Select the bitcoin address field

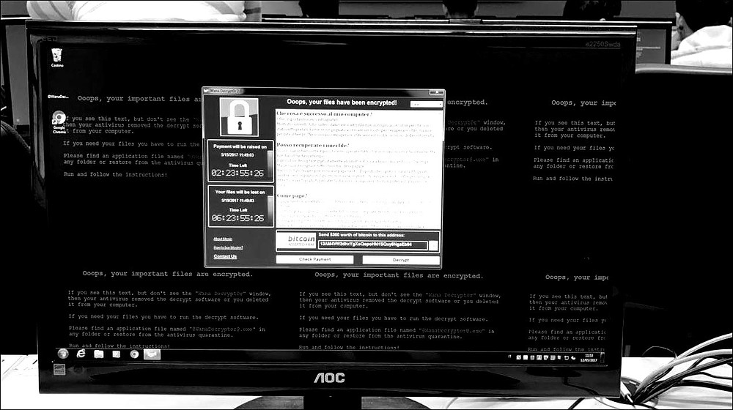pyautogui.click(x=372, y=245)
